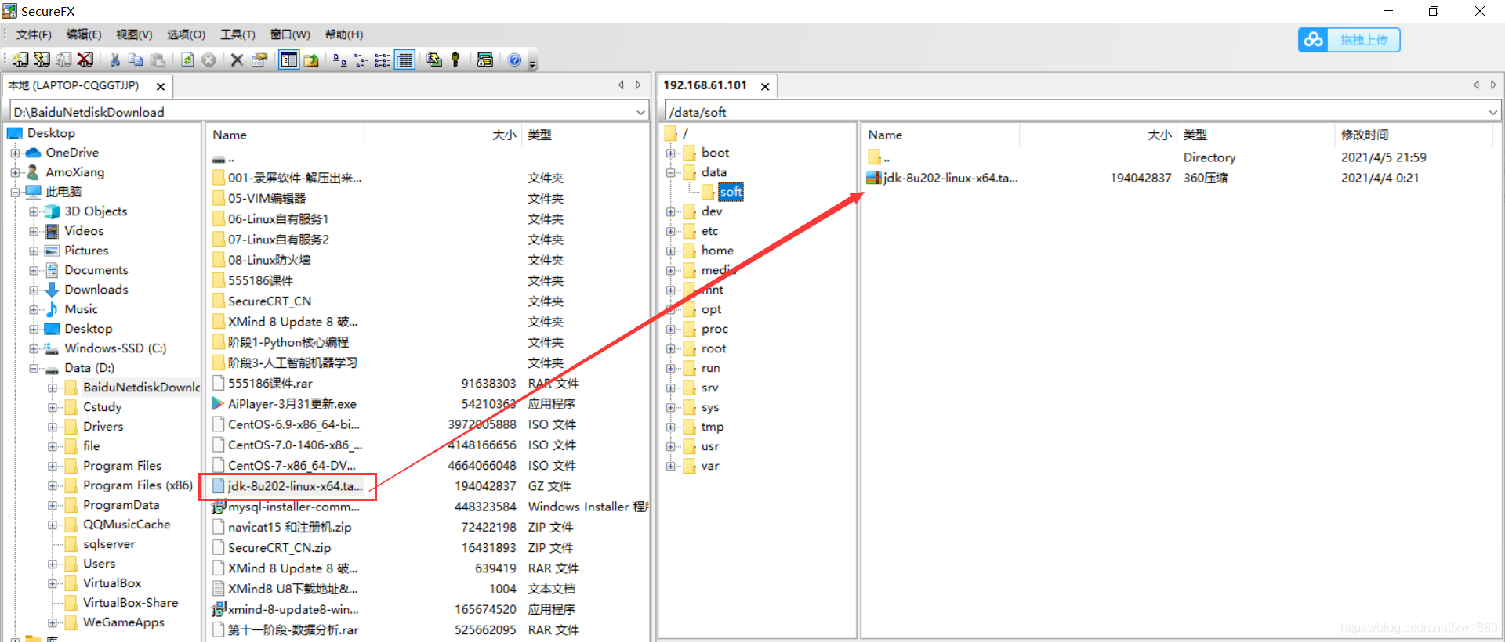This screenshot has width=1505, height=642.
Task: Select the AiPlayer-3月31更新.exe file
Action: pyautogui.click(x=285, y=404)
